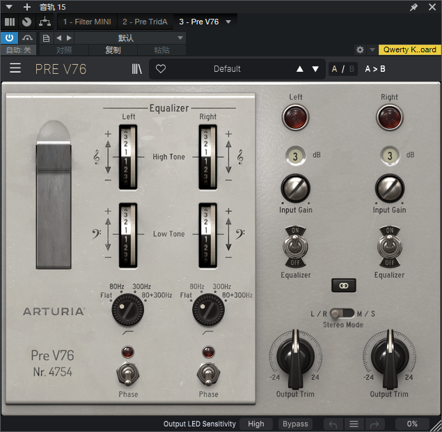Click the left channel red LED indicator
This screenshot has width=442, height=432.
tap(295, 117)
